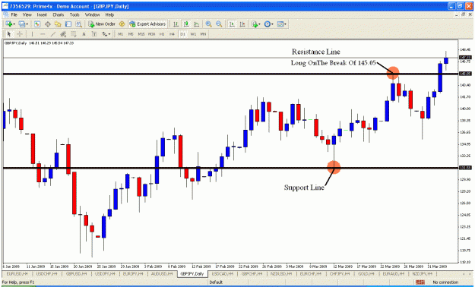Expand the Periods dropdown arrow

272,24
